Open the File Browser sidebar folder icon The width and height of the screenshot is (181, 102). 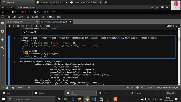pos(3,23)
